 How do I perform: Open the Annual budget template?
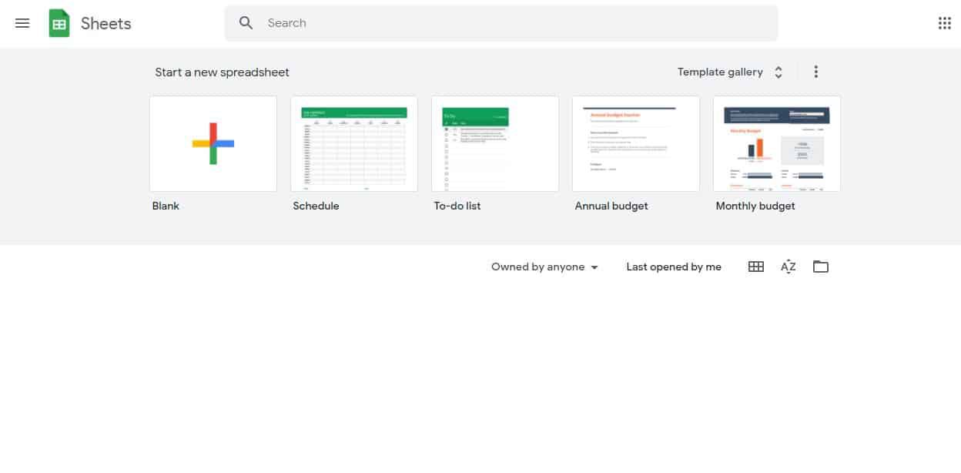coord(636,143)
